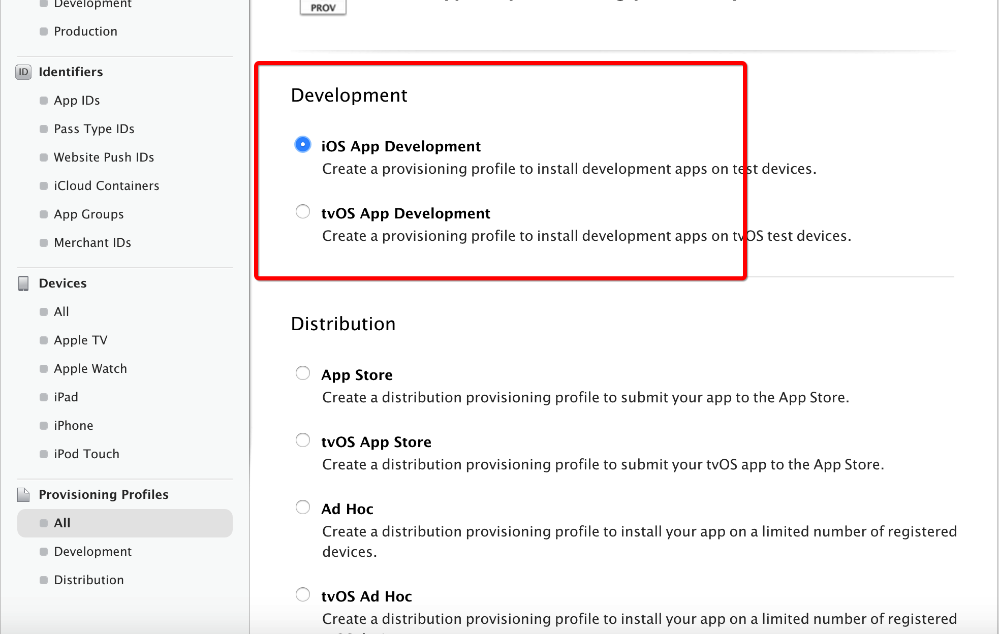
Task: Open Development provisioning profiles in sidebar
Action: (92, 552)
